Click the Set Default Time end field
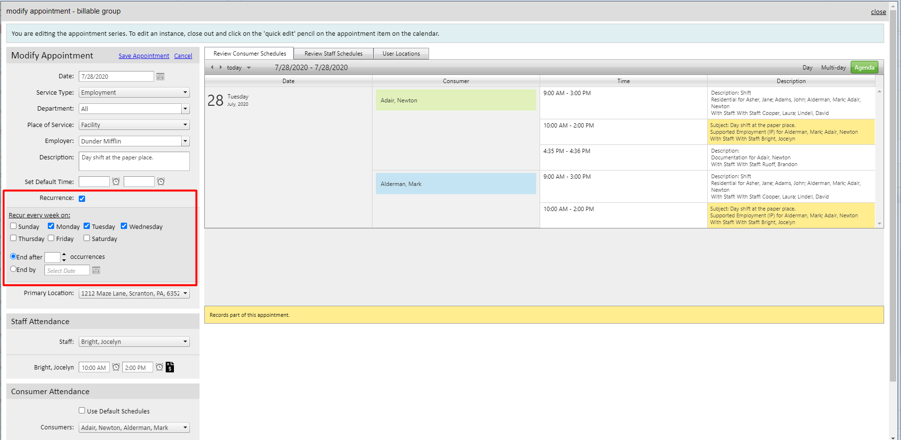 tap(139, 182)
